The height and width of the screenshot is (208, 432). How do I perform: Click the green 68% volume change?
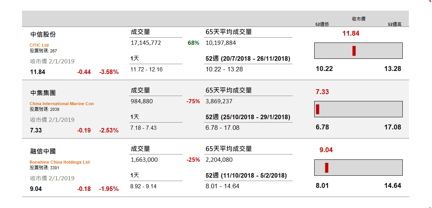coord(193,43)
